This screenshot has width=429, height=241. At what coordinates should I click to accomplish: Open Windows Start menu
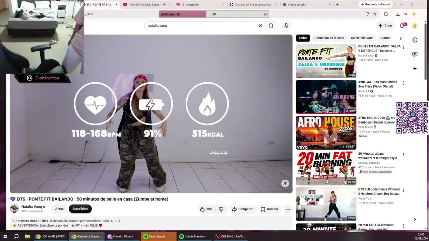(5, 236)
